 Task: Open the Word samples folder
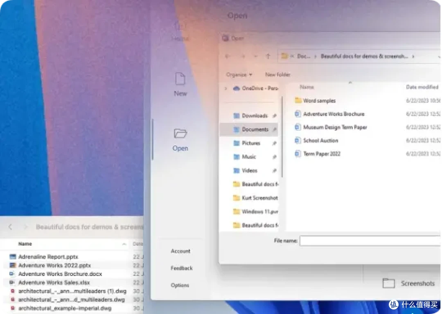320,100
